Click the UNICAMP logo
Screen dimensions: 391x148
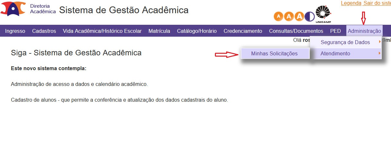[x=323, y=14]
